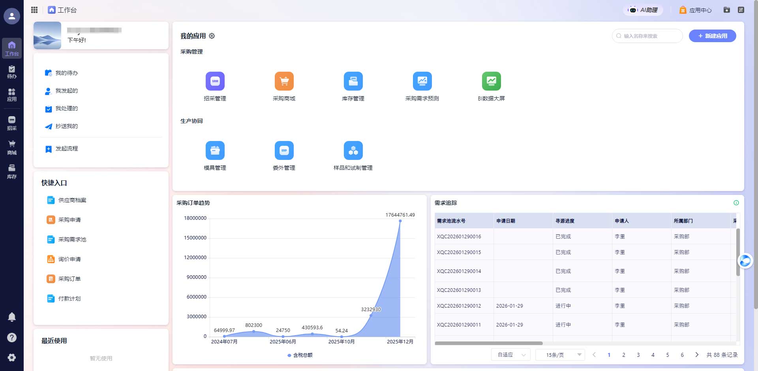
Task: Click the 需求追踪 info icon
Action: (736, 203)
